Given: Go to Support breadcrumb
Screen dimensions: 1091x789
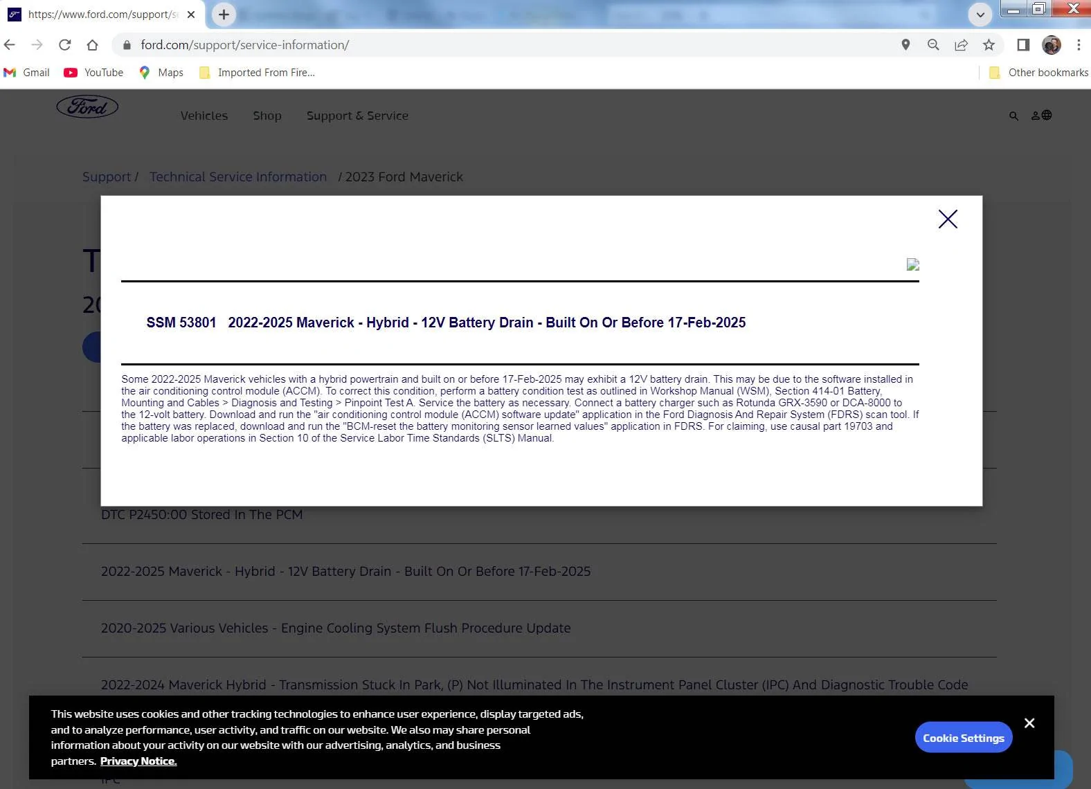Looking at the screenshot, I should point(107,177).
